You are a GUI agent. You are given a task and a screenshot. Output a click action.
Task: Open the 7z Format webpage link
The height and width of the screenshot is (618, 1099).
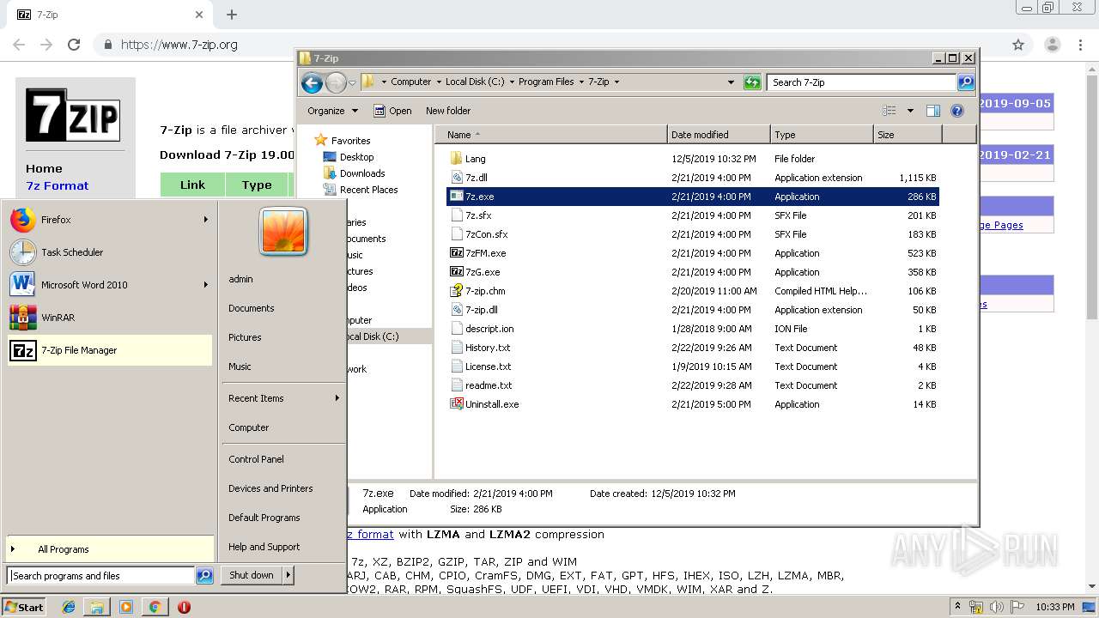57,185
